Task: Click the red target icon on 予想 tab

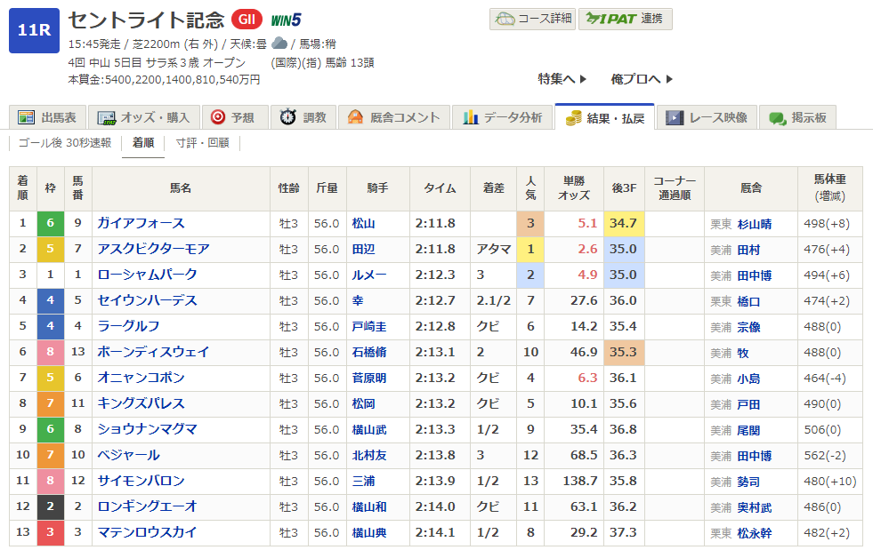Action: (217, 117)
